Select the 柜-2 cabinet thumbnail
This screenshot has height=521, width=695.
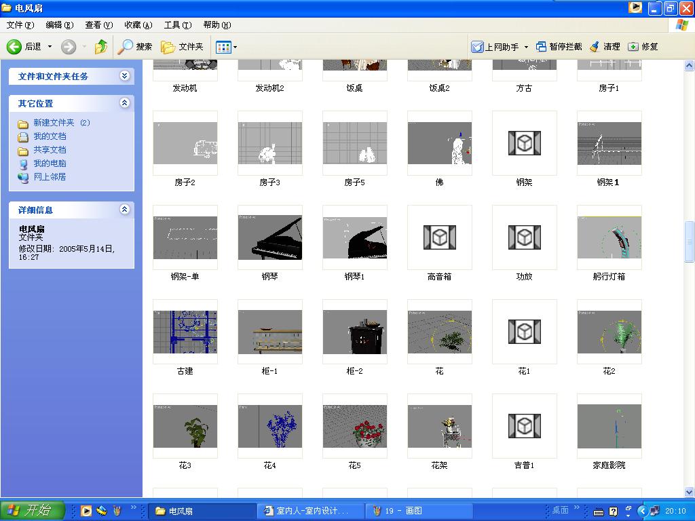(354, 332)
